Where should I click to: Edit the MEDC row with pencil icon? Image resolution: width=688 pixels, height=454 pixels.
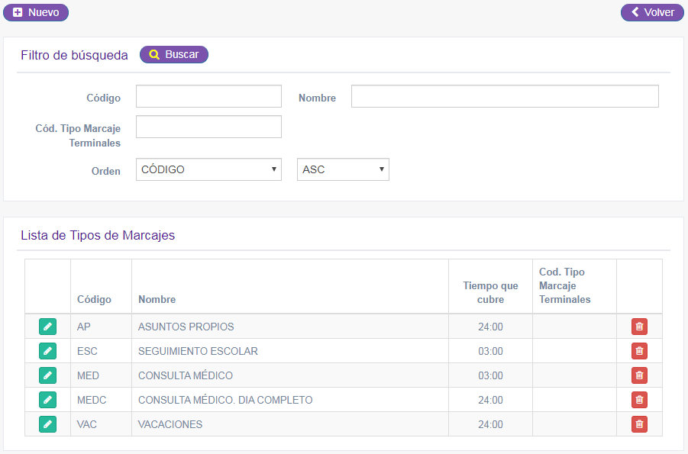47,400
